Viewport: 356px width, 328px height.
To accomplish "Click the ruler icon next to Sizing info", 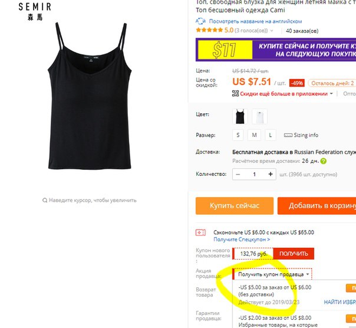I will click(288, 135).
